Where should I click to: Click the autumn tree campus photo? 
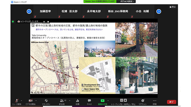[x=136, y=40]
